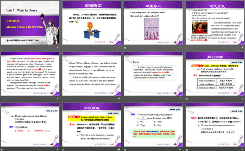
Task: Click the small arrow icon at bottom of slide 9
Action: click(52, 144)
